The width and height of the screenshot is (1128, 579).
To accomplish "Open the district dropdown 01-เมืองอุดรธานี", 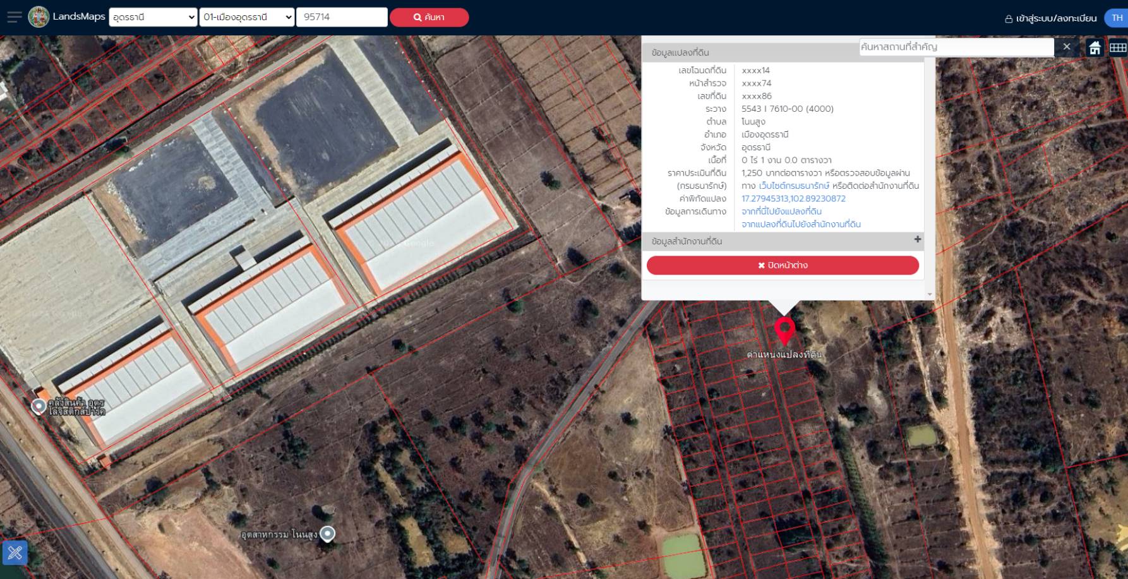I will [x=247, y=17].
